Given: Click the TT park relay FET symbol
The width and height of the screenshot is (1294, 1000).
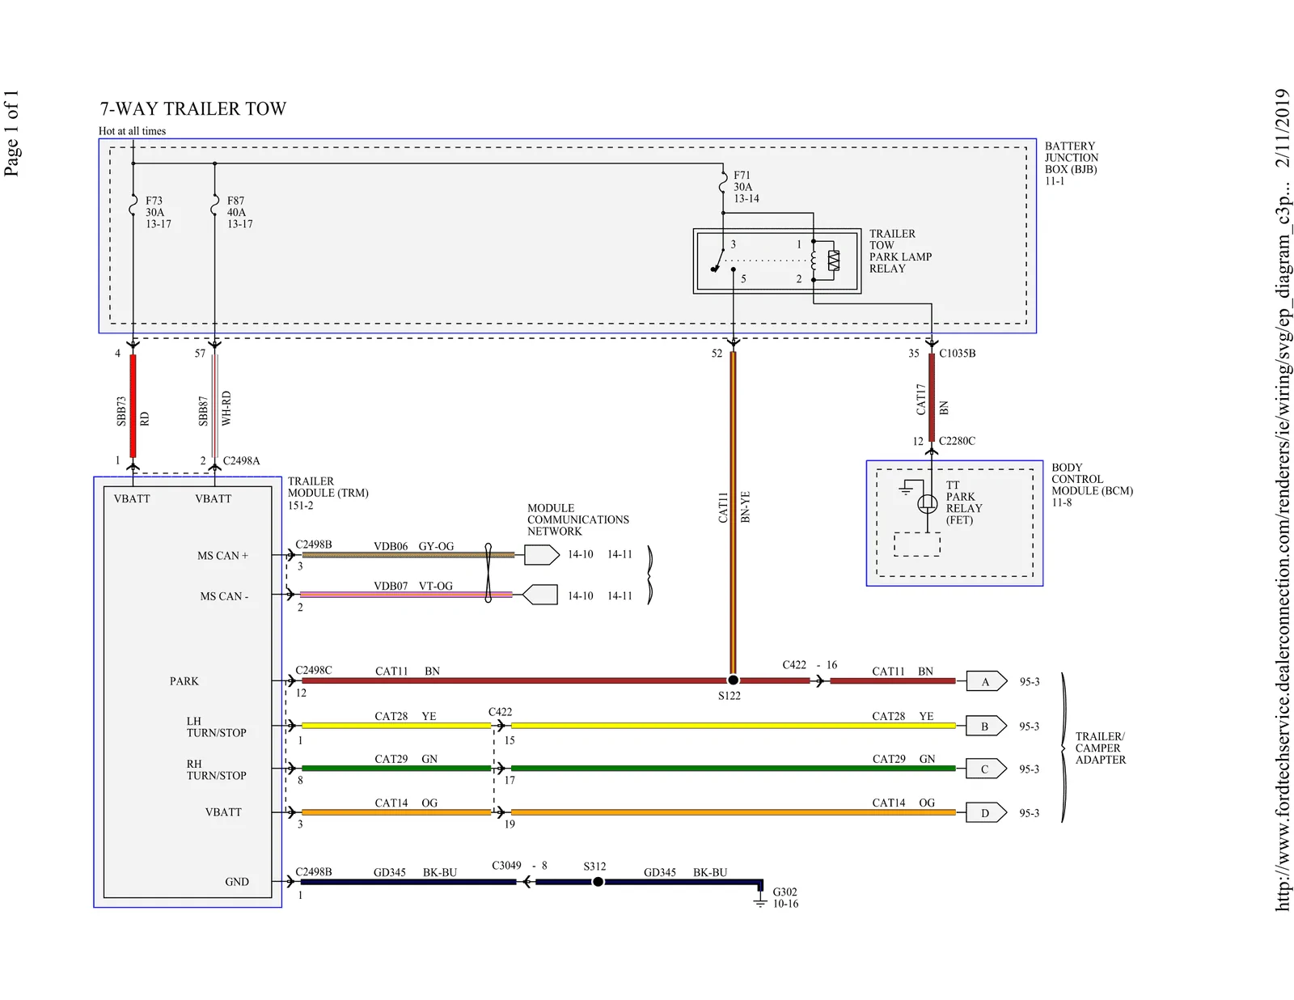Looking at the screenshot, I should point(928,503).
